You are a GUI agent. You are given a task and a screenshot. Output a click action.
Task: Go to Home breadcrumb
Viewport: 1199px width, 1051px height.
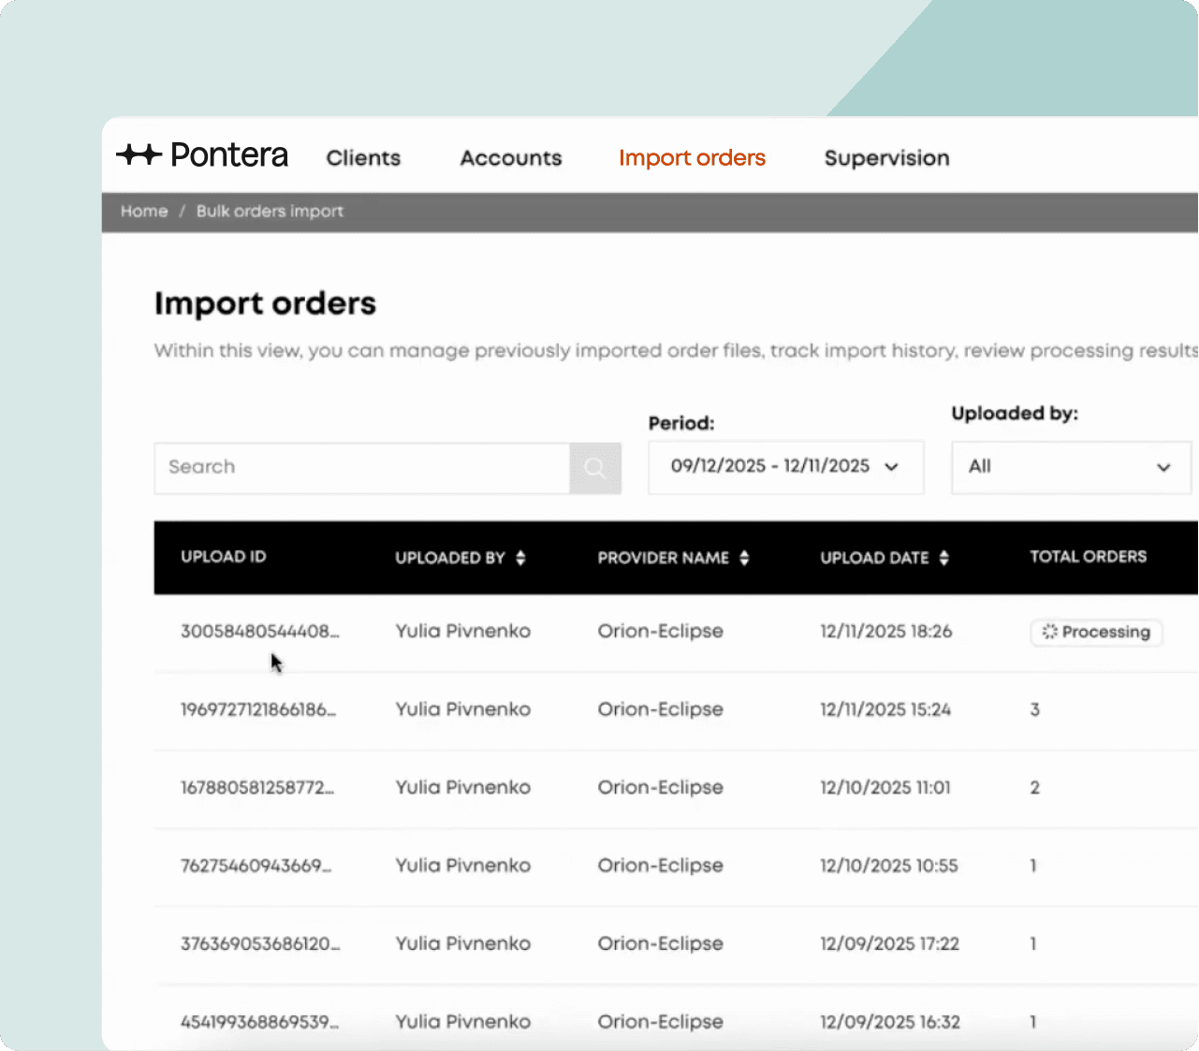tap(144, 212)
